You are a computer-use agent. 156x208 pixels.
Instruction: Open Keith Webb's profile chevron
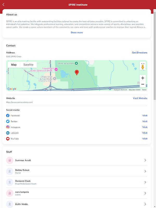(x=145, y=204)
